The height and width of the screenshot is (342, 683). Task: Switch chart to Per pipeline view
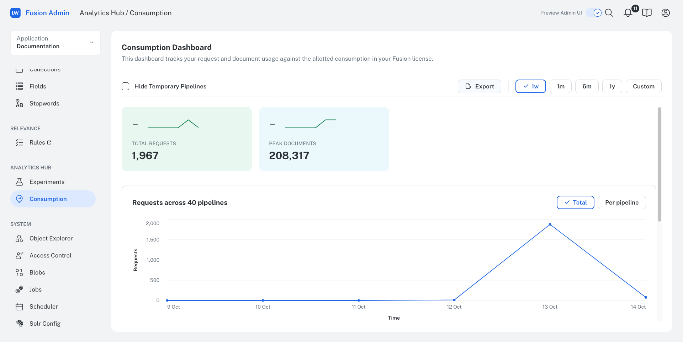coord(622,202)
